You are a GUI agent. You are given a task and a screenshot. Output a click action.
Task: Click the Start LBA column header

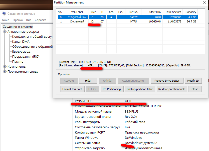click(152, 12)
